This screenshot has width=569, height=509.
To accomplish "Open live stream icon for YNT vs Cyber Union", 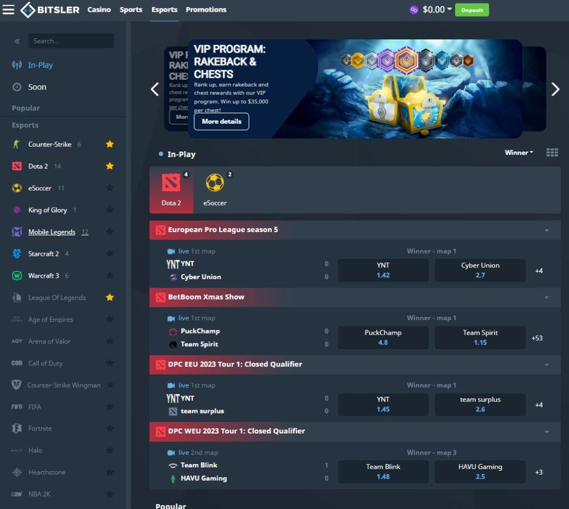I will point(171,251).
